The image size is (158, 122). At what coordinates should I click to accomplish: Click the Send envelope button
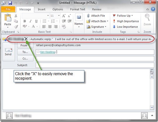click(8, 52)
